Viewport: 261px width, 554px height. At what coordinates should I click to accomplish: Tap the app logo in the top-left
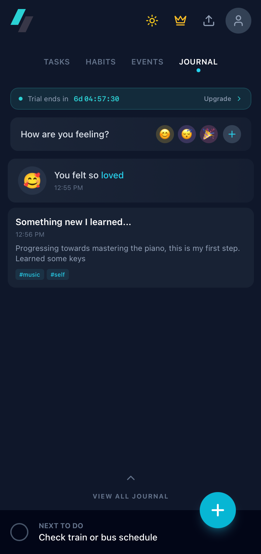tap(21, 20)
